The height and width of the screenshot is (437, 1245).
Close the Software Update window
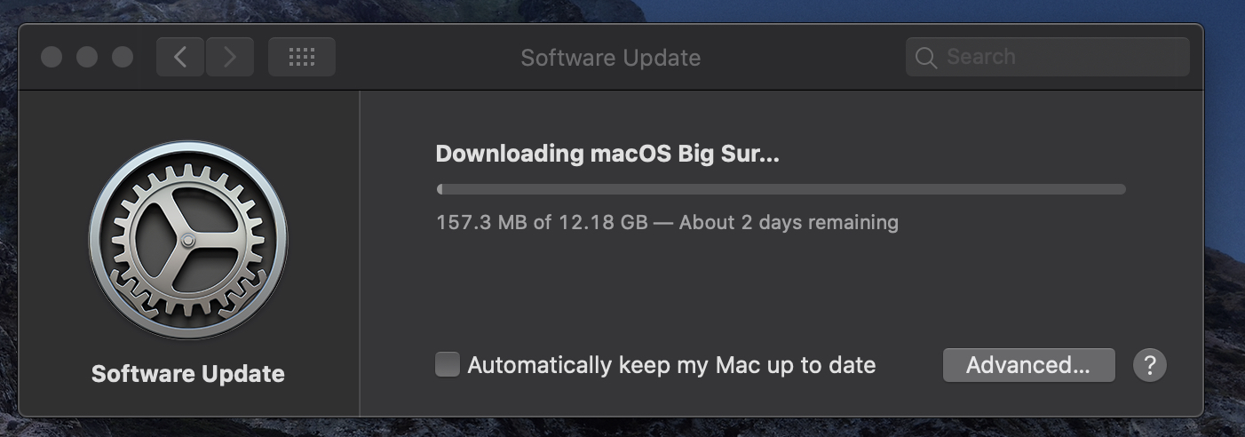click(52, 58)
